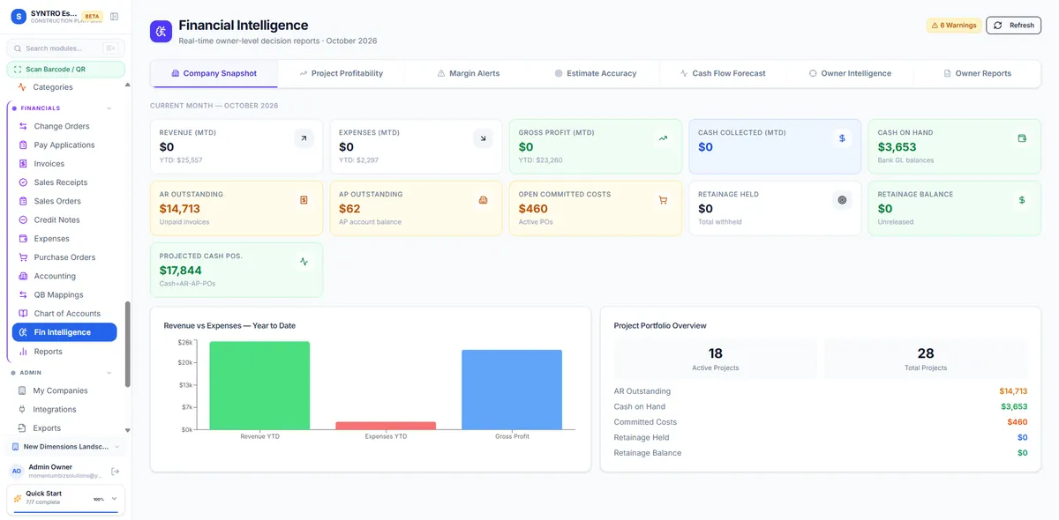Click the Retainage Held target icon
Viewport: 1059px width, 520px height.
coord(842,200)
